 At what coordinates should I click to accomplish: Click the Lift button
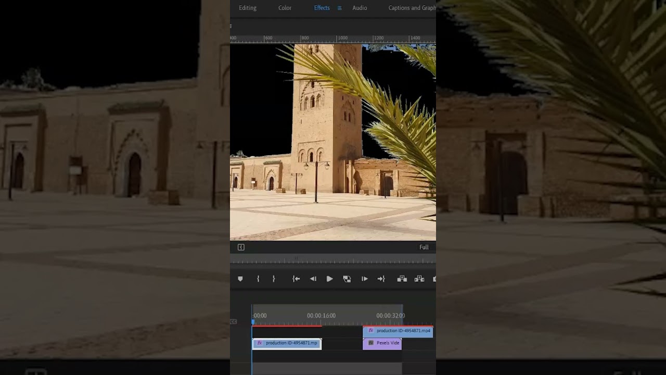point(402,279)
